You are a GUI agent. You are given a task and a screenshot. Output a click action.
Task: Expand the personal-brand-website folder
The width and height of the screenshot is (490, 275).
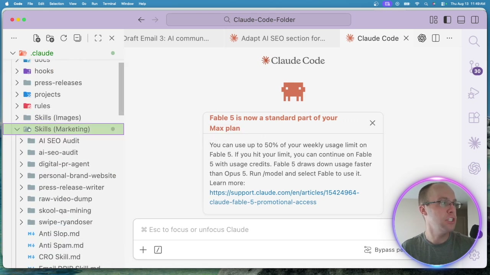21,176
